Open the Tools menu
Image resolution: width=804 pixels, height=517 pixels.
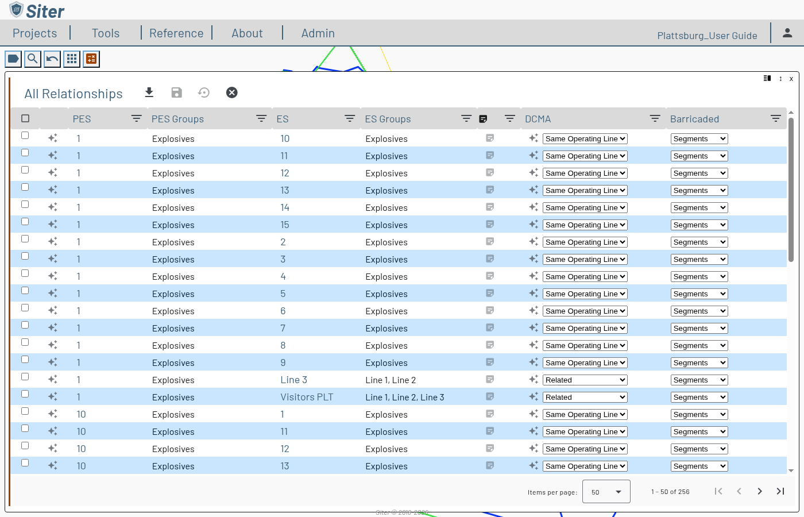point(106,33)
